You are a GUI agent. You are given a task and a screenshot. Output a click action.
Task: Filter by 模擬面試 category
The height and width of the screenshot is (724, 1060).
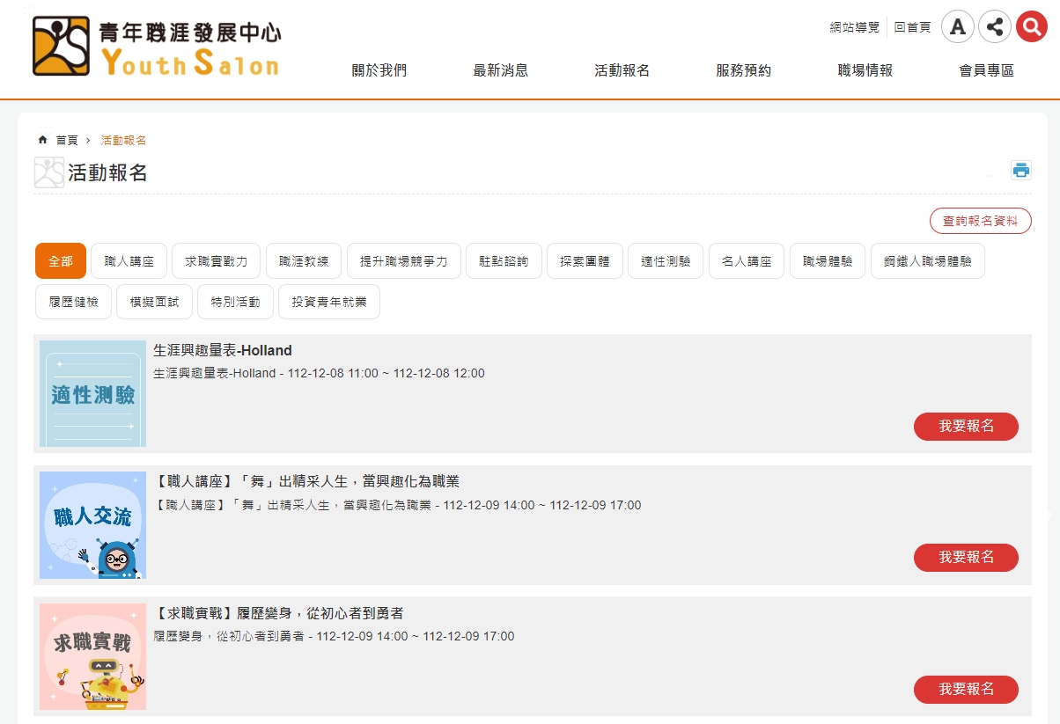154,302
